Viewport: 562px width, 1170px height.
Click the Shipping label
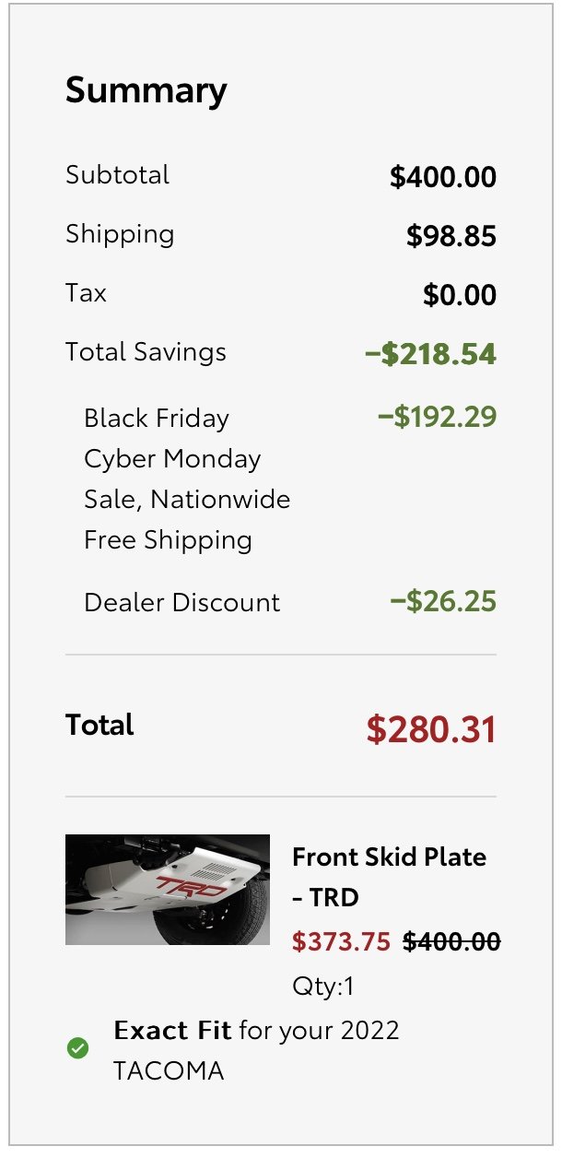pyautogui.click(x=120, y=235)
